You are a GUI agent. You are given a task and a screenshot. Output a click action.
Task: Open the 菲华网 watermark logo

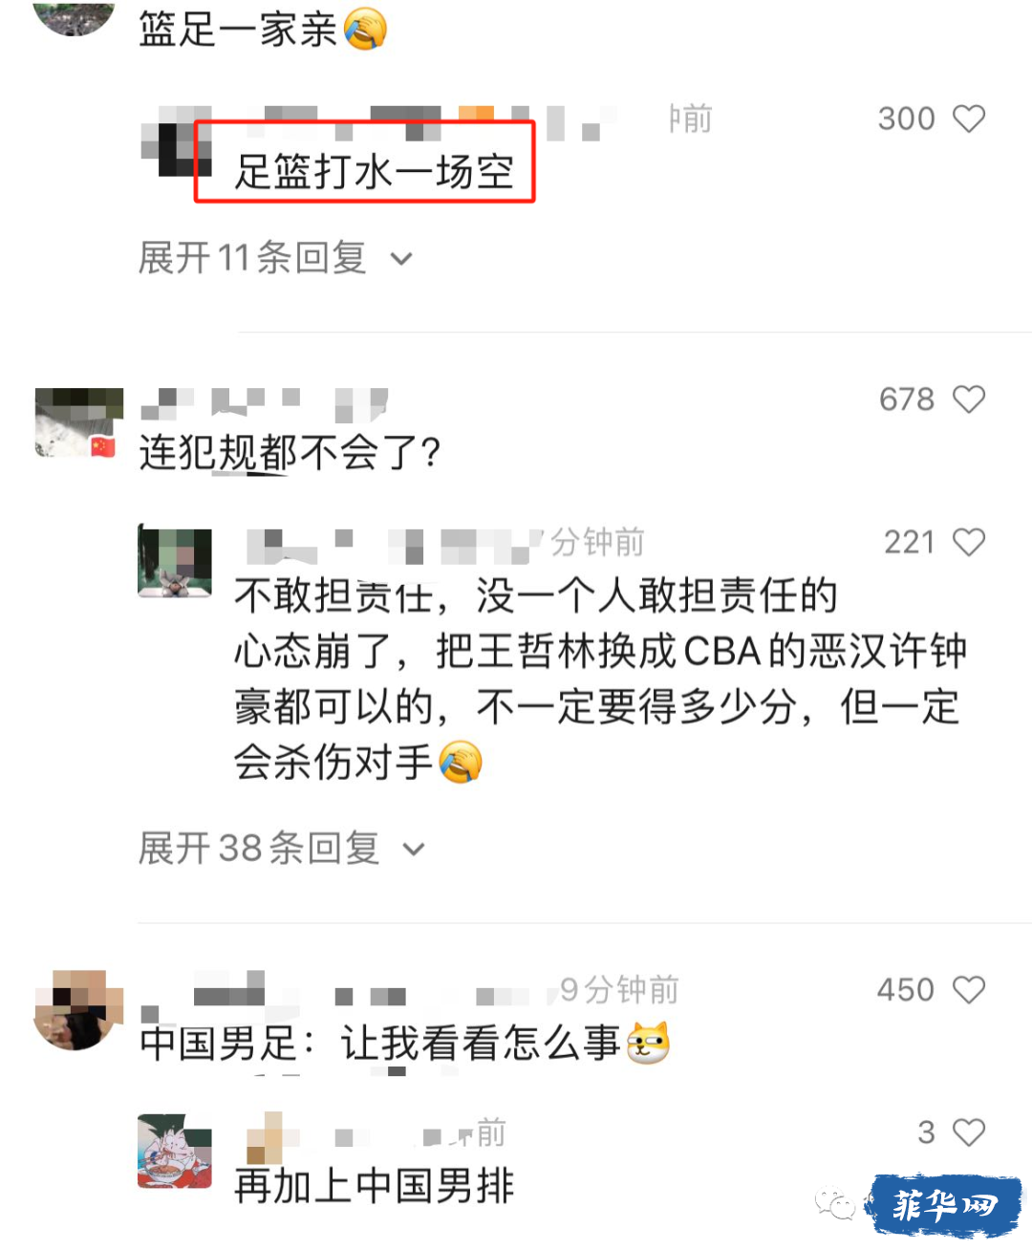tap(944, 1205)
